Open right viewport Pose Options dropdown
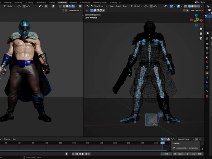The width and height of the screenshot is (212, 159). pyautogui.click(x=197, y=11)
